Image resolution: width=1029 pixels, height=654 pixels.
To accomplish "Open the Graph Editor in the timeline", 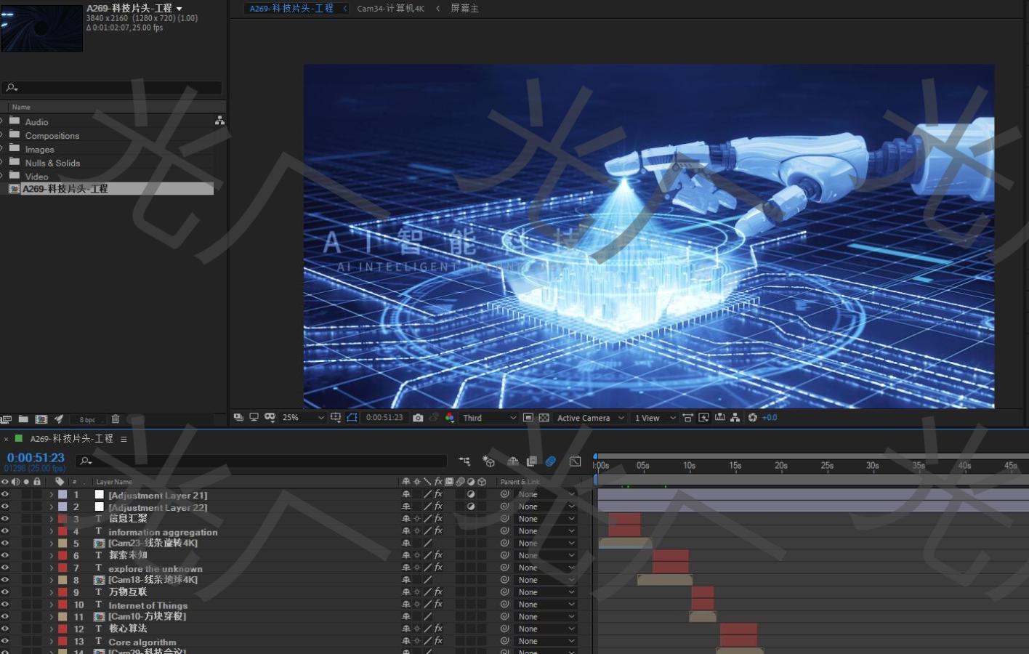I will point(575,461).
